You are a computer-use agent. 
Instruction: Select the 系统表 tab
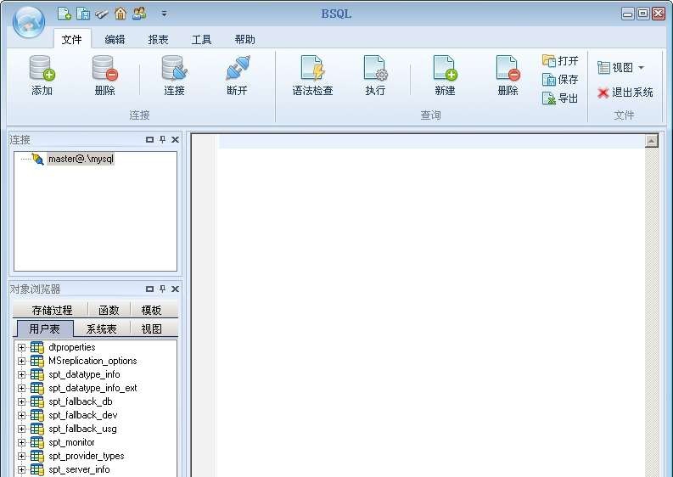[101, 328]
